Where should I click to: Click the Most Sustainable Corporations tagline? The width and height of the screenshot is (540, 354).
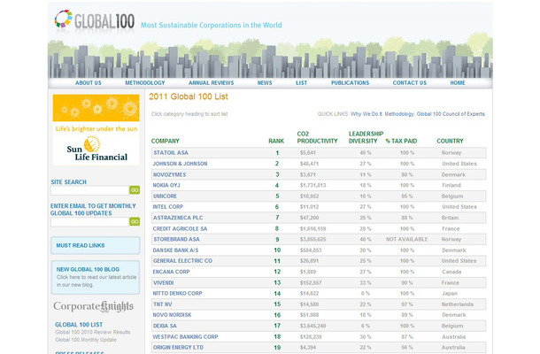click(x=211, y=25)
